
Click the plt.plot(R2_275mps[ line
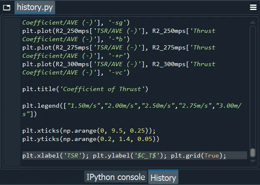click(x=119, y=47)
